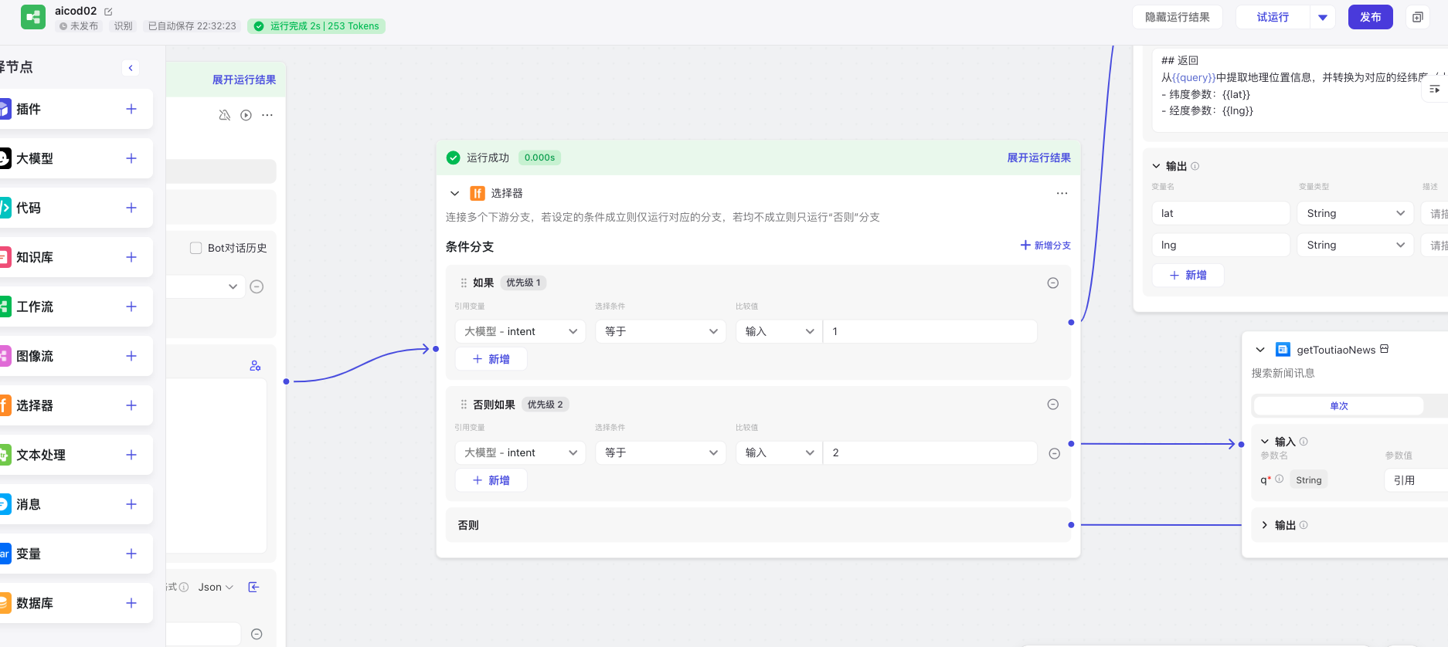1448x647 pixels.
Task: Add a 知识库 knowledge base node
Action: [131, 257]
